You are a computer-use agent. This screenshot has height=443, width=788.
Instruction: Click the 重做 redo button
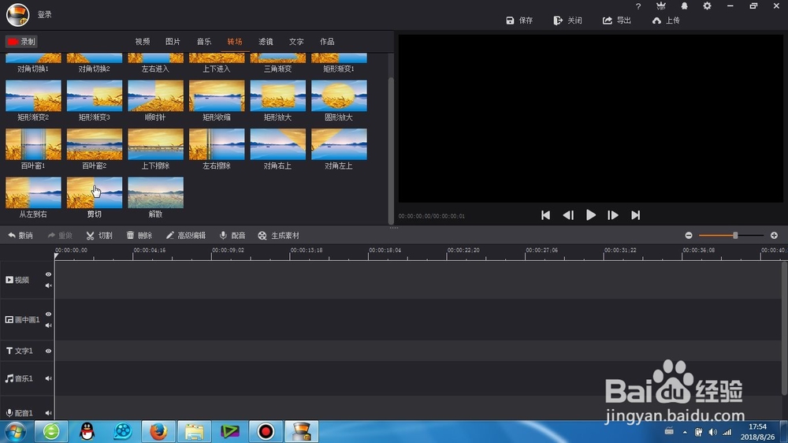60,236
